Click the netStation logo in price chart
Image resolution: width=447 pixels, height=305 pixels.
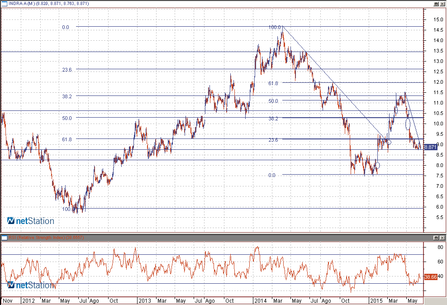coord(31,221)
